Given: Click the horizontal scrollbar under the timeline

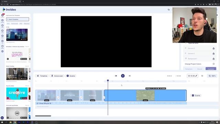Looking at the screenshot, I should pyautogui.click(x=43, y=116).
